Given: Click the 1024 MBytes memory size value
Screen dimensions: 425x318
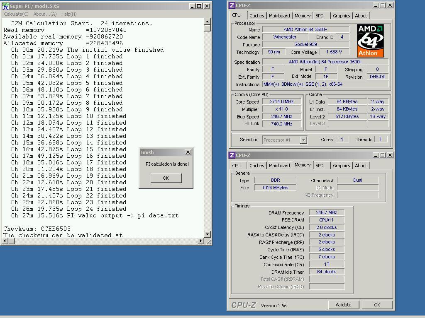Looking at the screenshot, I should (275, 188).
